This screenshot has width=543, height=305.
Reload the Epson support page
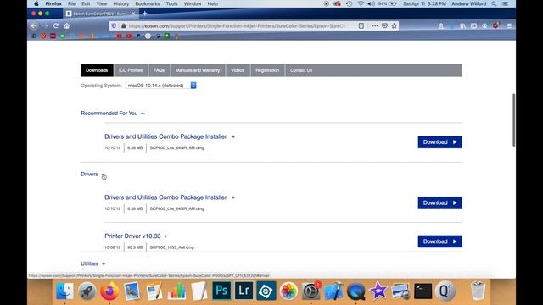pyautogui.click(x=56, y=25)
